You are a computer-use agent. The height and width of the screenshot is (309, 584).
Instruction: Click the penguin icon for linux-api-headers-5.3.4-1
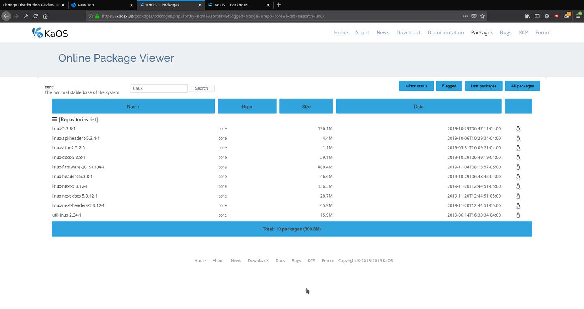point(518,139)
